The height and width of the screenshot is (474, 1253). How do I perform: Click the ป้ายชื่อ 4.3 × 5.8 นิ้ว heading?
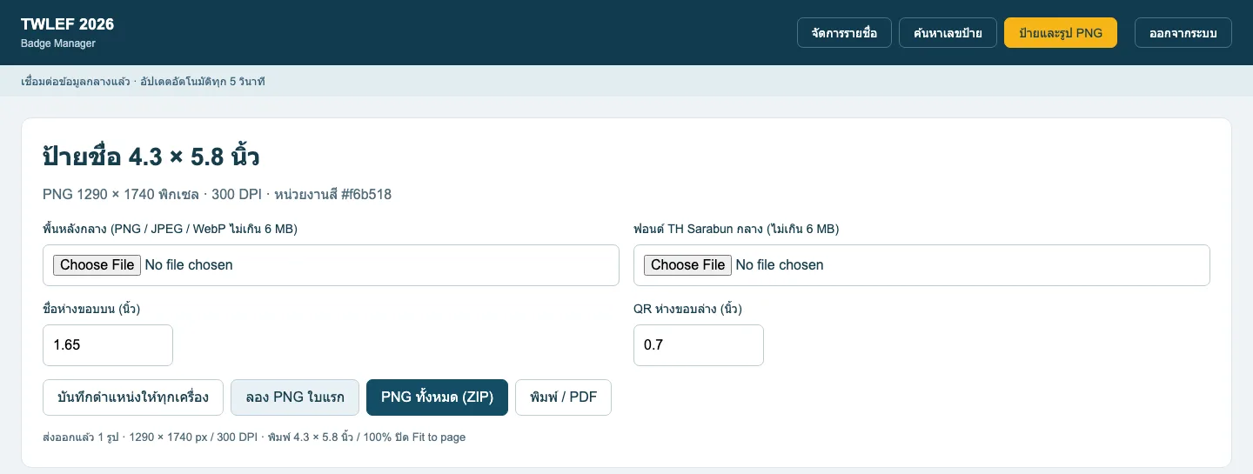[x=151, y=157]
